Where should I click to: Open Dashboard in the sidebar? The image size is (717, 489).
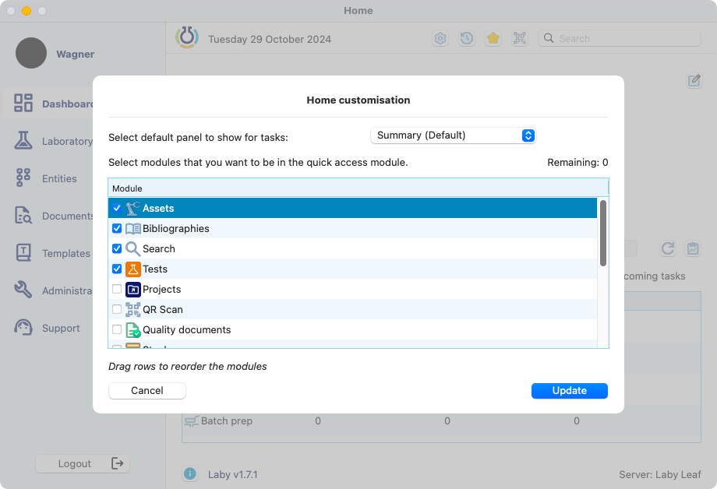48,104
